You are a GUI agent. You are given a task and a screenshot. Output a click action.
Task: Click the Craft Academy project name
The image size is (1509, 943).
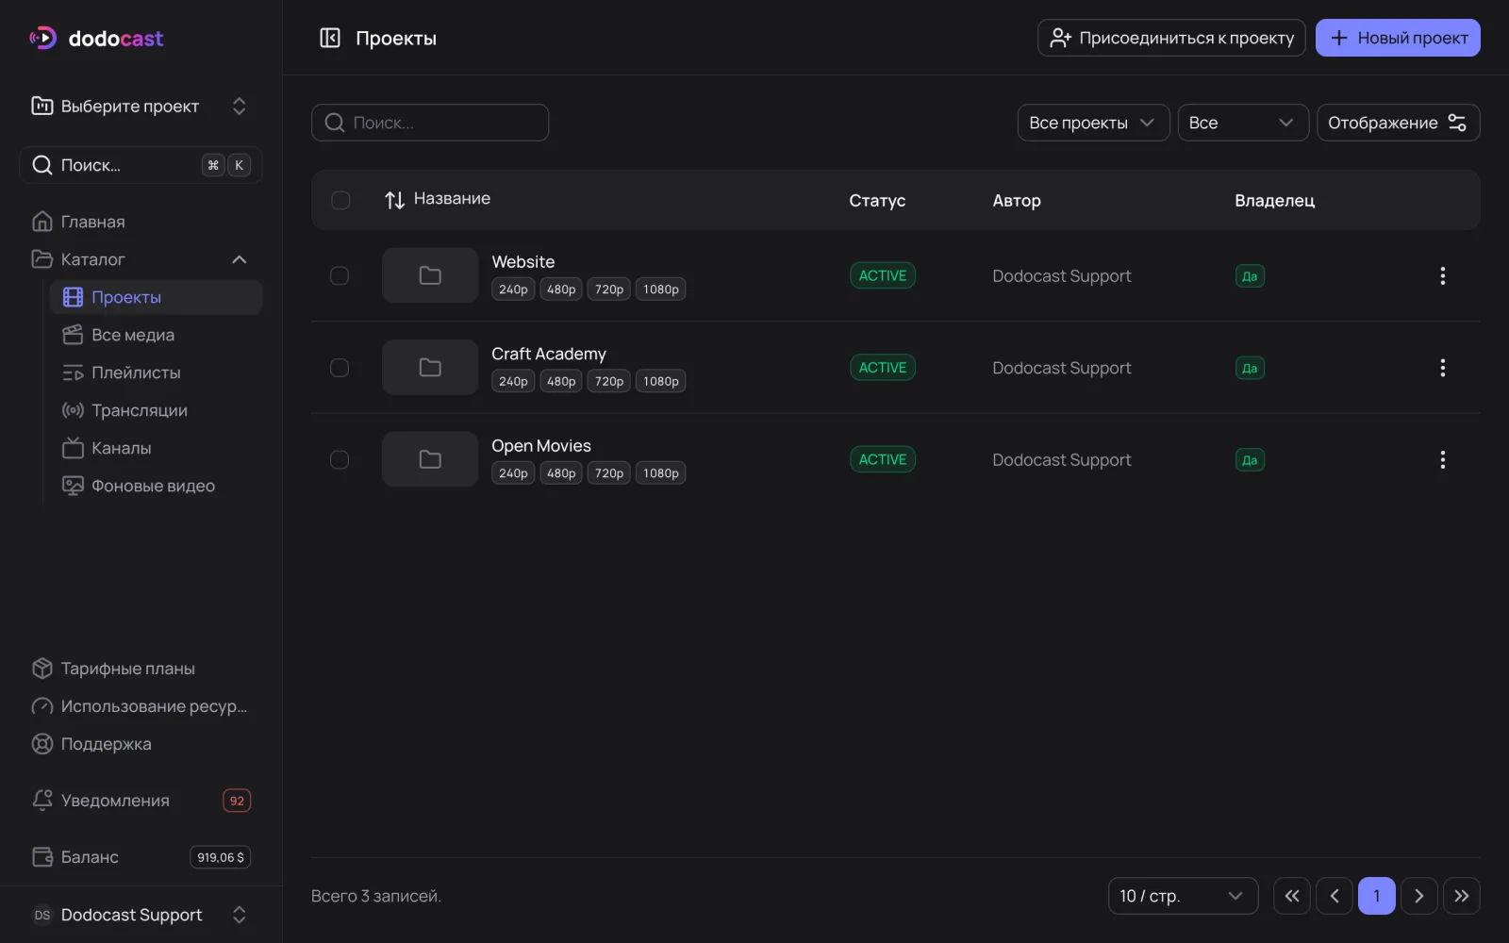pos(549,354)
